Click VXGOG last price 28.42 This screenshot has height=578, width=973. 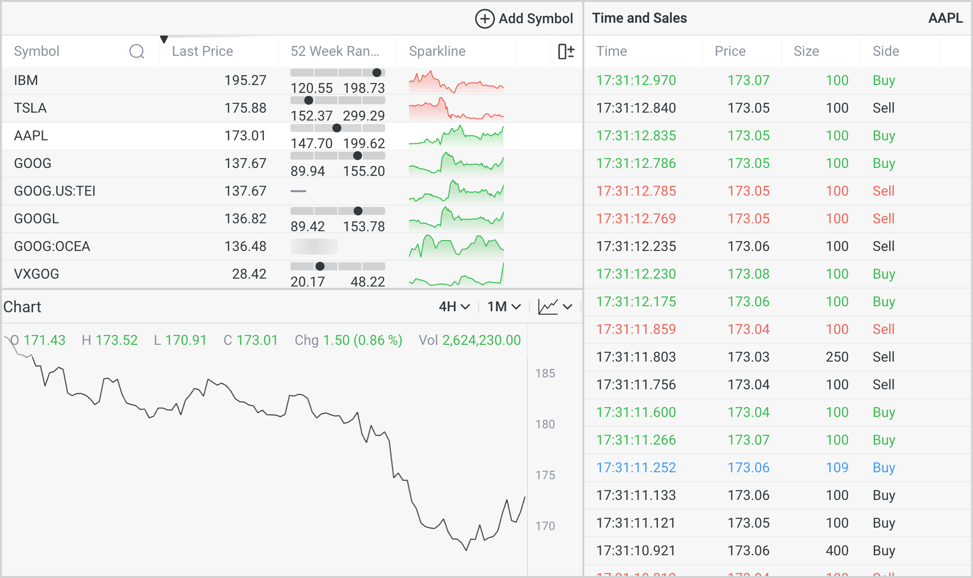[249, 274]
